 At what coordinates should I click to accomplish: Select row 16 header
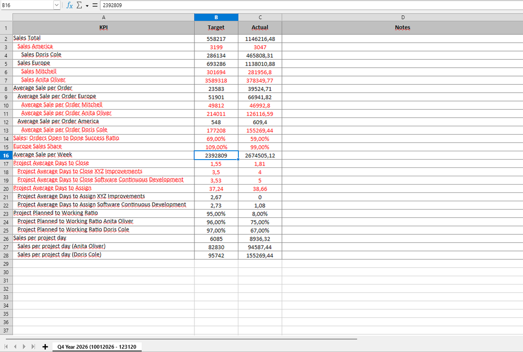[6, 155]
